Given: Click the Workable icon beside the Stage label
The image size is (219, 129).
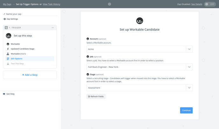Looking at the screenshot, I should [x=88, y=75].
